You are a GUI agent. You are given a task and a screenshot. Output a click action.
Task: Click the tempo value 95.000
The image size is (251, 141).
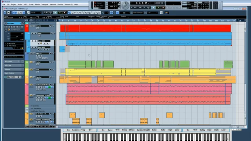(x=194, y=6)
